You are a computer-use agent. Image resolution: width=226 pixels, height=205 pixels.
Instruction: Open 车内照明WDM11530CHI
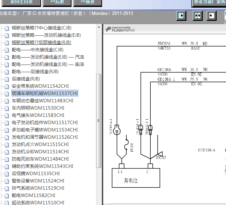[38, 108]
